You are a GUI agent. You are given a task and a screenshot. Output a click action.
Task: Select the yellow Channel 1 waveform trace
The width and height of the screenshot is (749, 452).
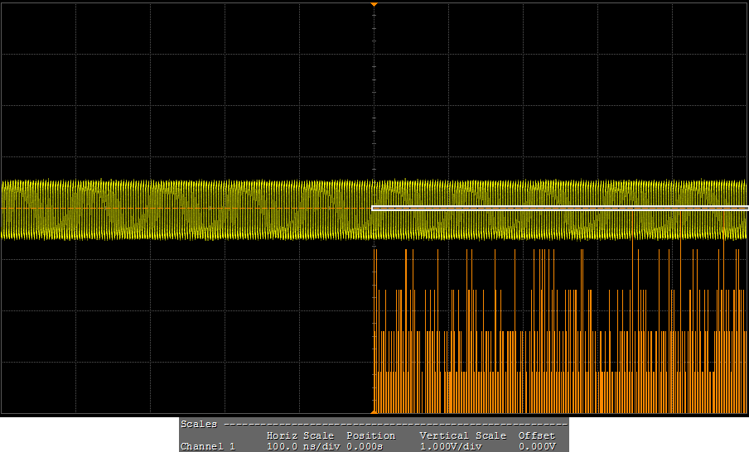tap(186, 209)
